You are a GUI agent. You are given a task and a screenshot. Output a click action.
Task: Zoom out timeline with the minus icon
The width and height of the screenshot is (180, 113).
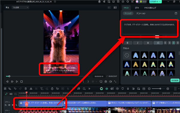(x=149, y=89)
